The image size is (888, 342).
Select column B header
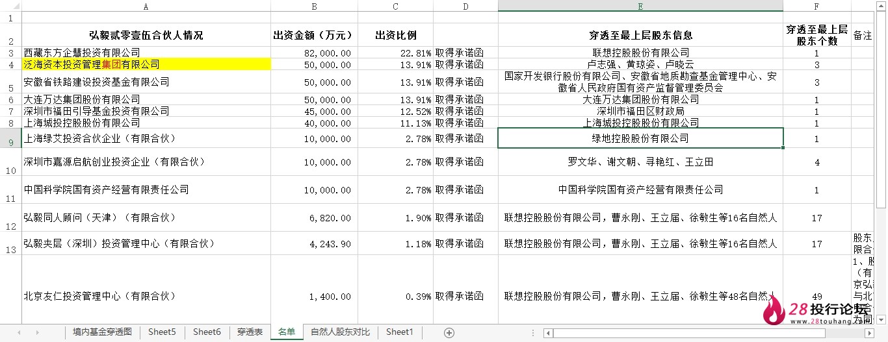(314, 6)
